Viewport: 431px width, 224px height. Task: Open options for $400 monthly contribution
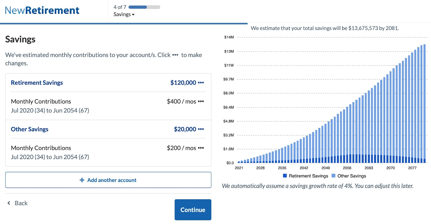tap(201, 102)
